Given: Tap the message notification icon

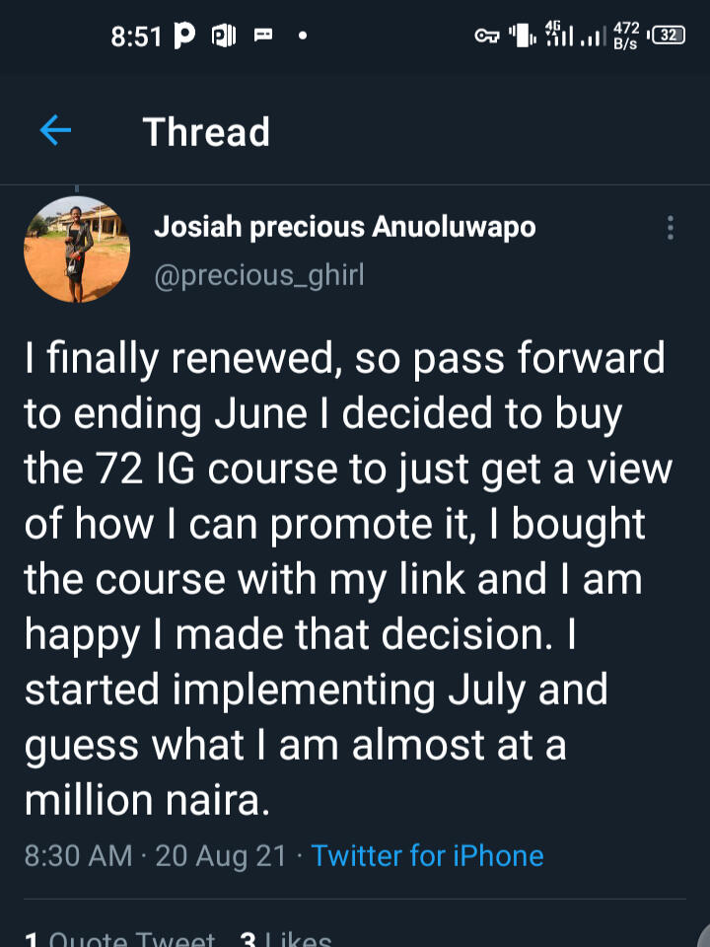Looking at the screenshot, I should pos(262,36).
